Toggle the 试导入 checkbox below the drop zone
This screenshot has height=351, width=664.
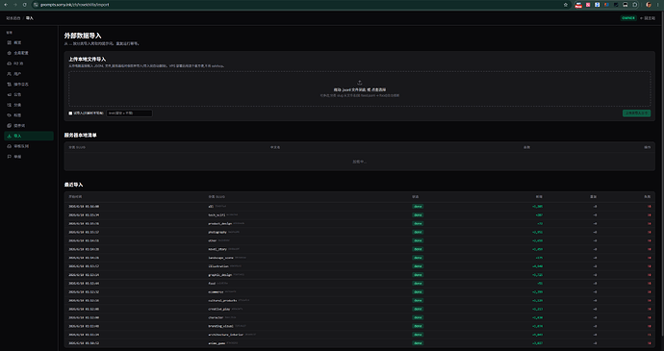70,113
